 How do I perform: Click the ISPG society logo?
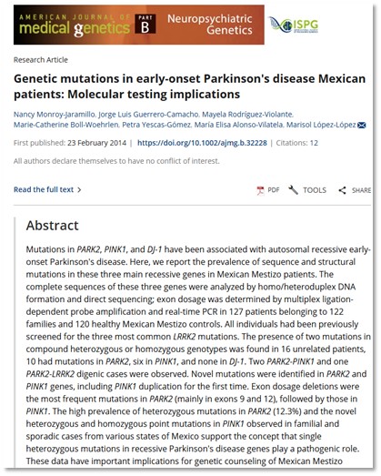pos(294,25)
